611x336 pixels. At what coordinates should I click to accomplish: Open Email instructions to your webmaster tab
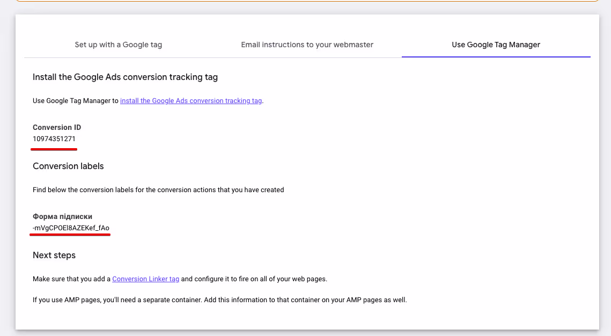[307, 45]
